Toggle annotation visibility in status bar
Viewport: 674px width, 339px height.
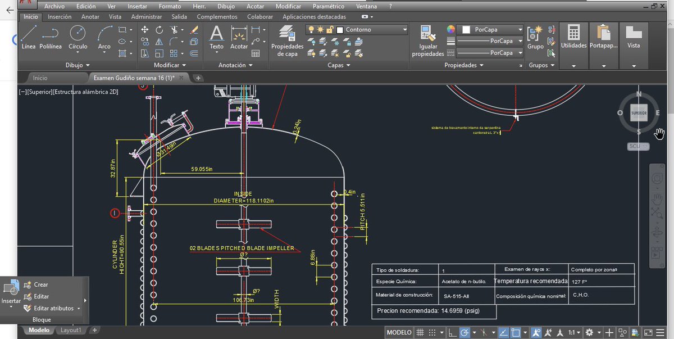click(x=536, y=332)
